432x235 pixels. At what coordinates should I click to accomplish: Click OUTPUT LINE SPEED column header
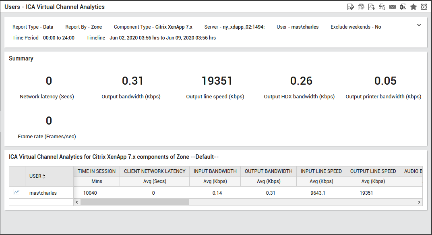click(x=373, y=171)
